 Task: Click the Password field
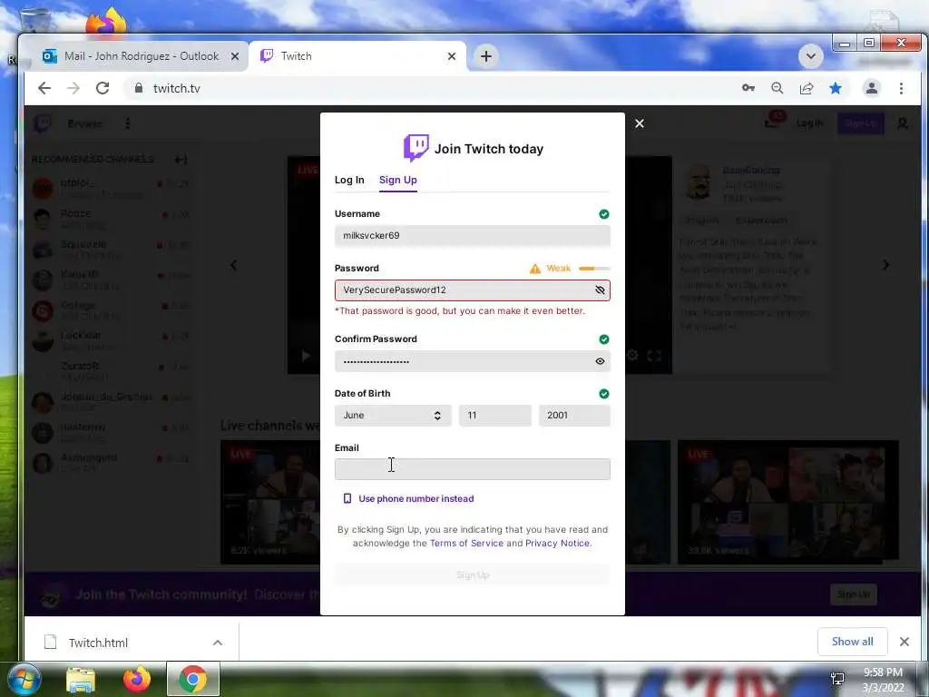click(472, 290)
